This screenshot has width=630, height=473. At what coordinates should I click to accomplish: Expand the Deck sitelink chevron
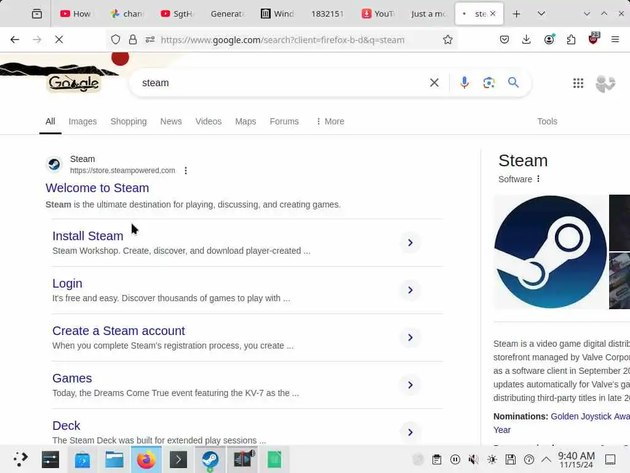(410, 432)
